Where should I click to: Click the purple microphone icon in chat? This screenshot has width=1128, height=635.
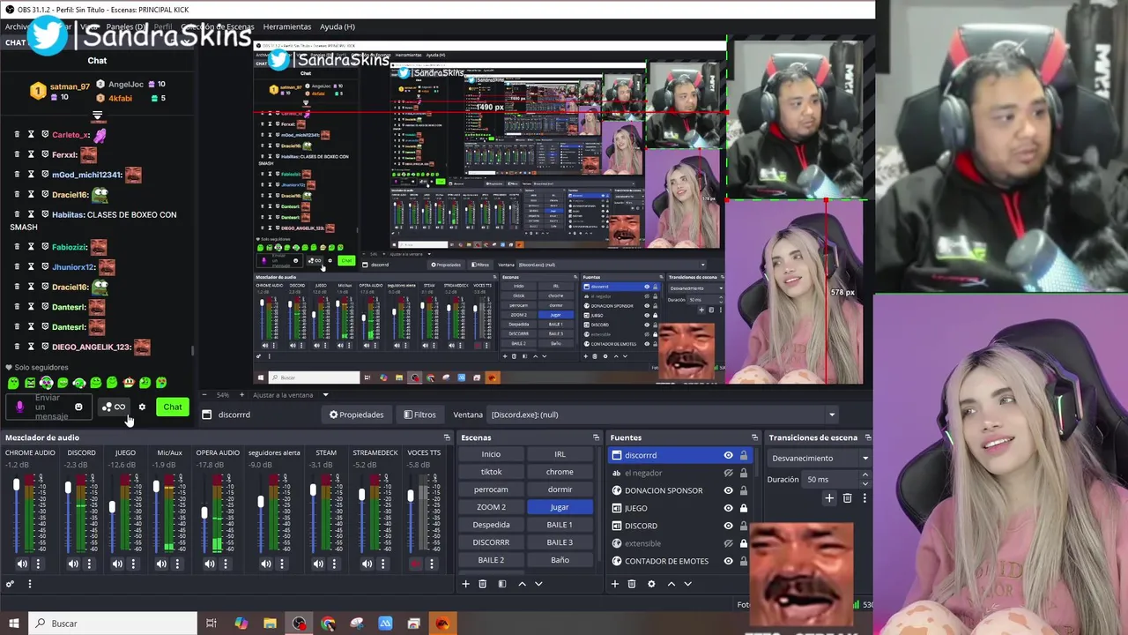coord(19,407)
